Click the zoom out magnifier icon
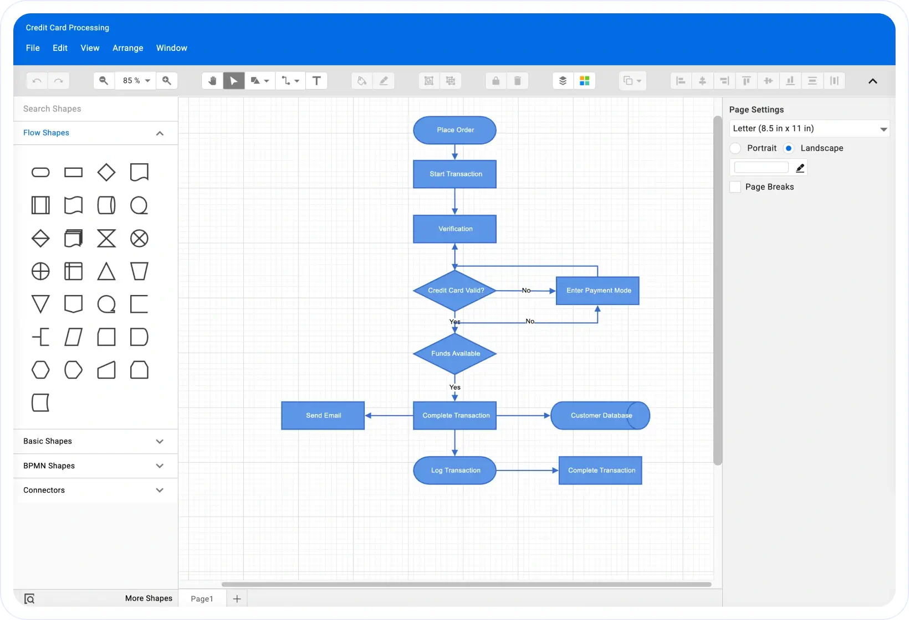The height and width of the screenshot is (620, 909). pos(104,81)
